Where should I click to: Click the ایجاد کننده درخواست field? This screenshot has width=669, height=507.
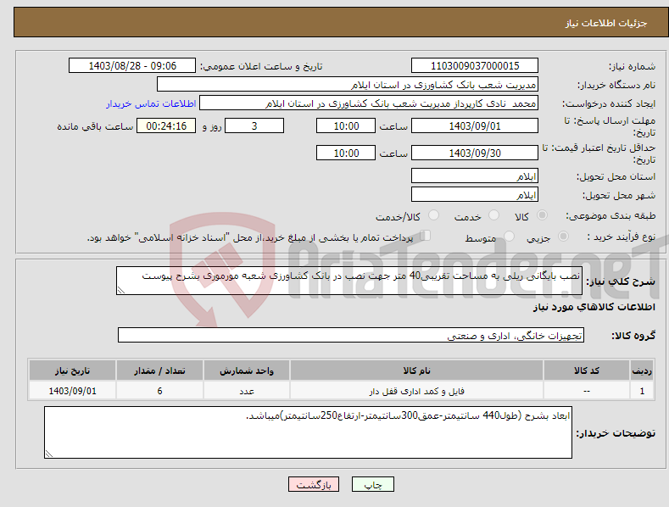[369, 103]
